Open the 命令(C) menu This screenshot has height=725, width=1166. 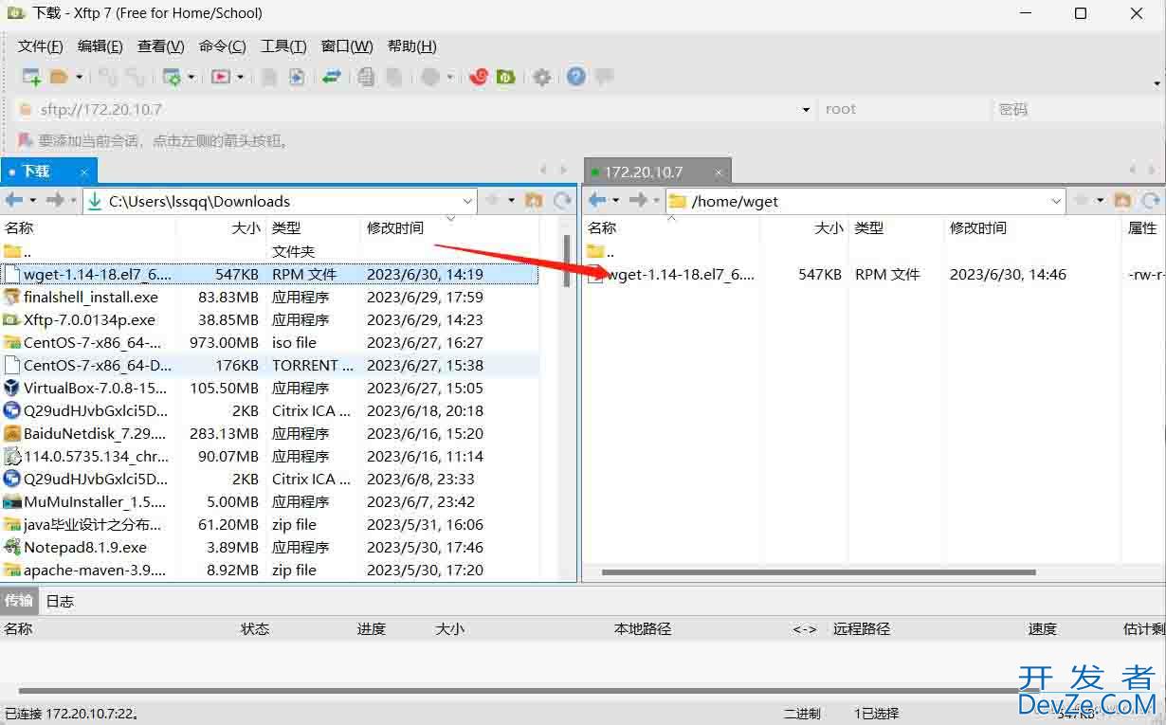pyautogui.click(x=223, y=46)
